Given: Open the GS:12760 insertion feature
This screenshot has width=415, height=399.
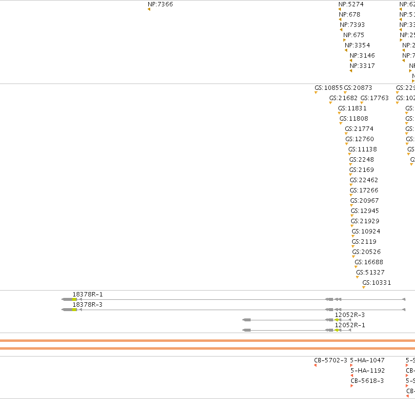Looking at the screenshot, I should (x=360, y=139).
